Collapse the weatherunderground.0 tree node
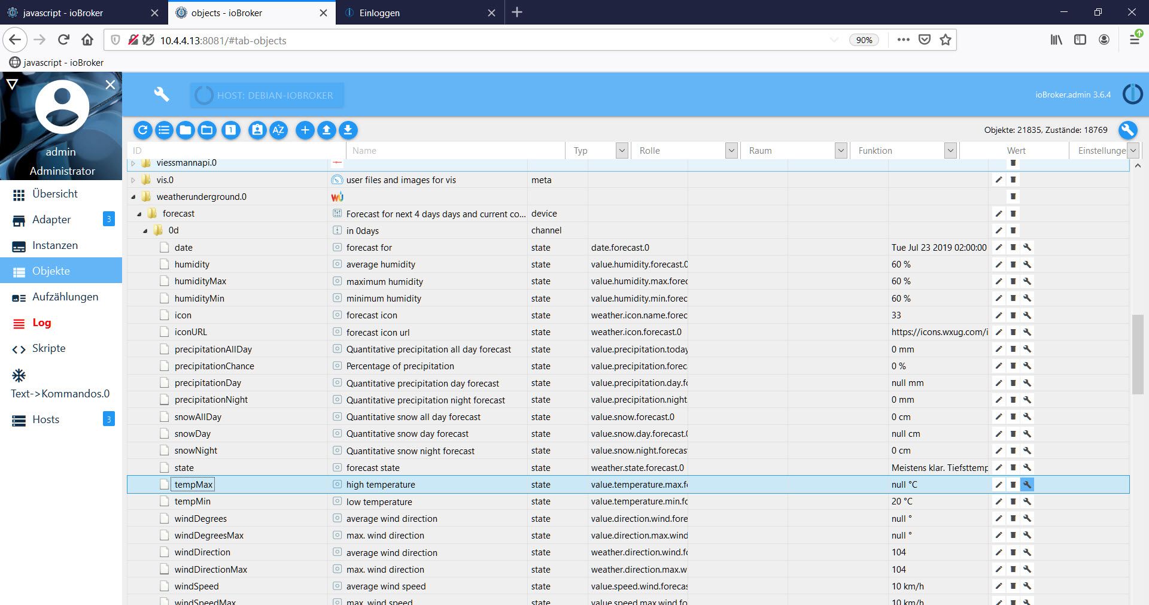The width and height of the screenshot is (1149, 605). (133, 197)
